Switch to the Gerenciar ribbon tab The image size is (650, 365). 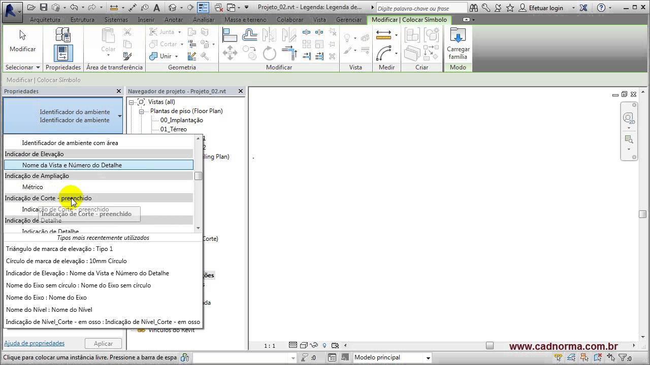(x=349, y=20)
